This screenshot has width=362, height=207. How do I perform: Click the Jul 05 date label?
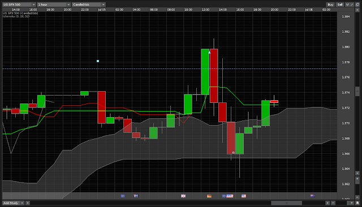[102, 10]
